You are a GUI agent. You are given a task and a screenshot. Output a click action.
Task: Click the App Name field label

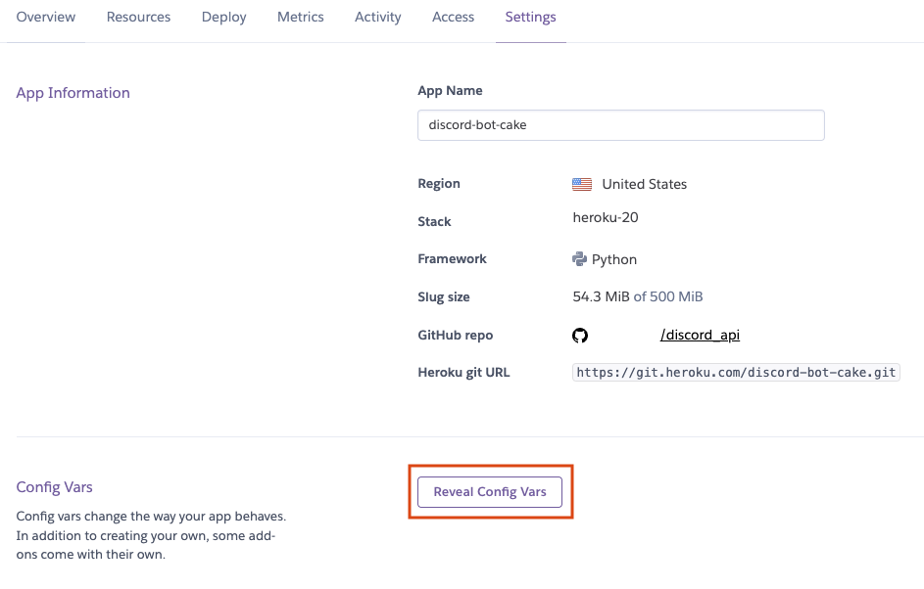[450, 91]
